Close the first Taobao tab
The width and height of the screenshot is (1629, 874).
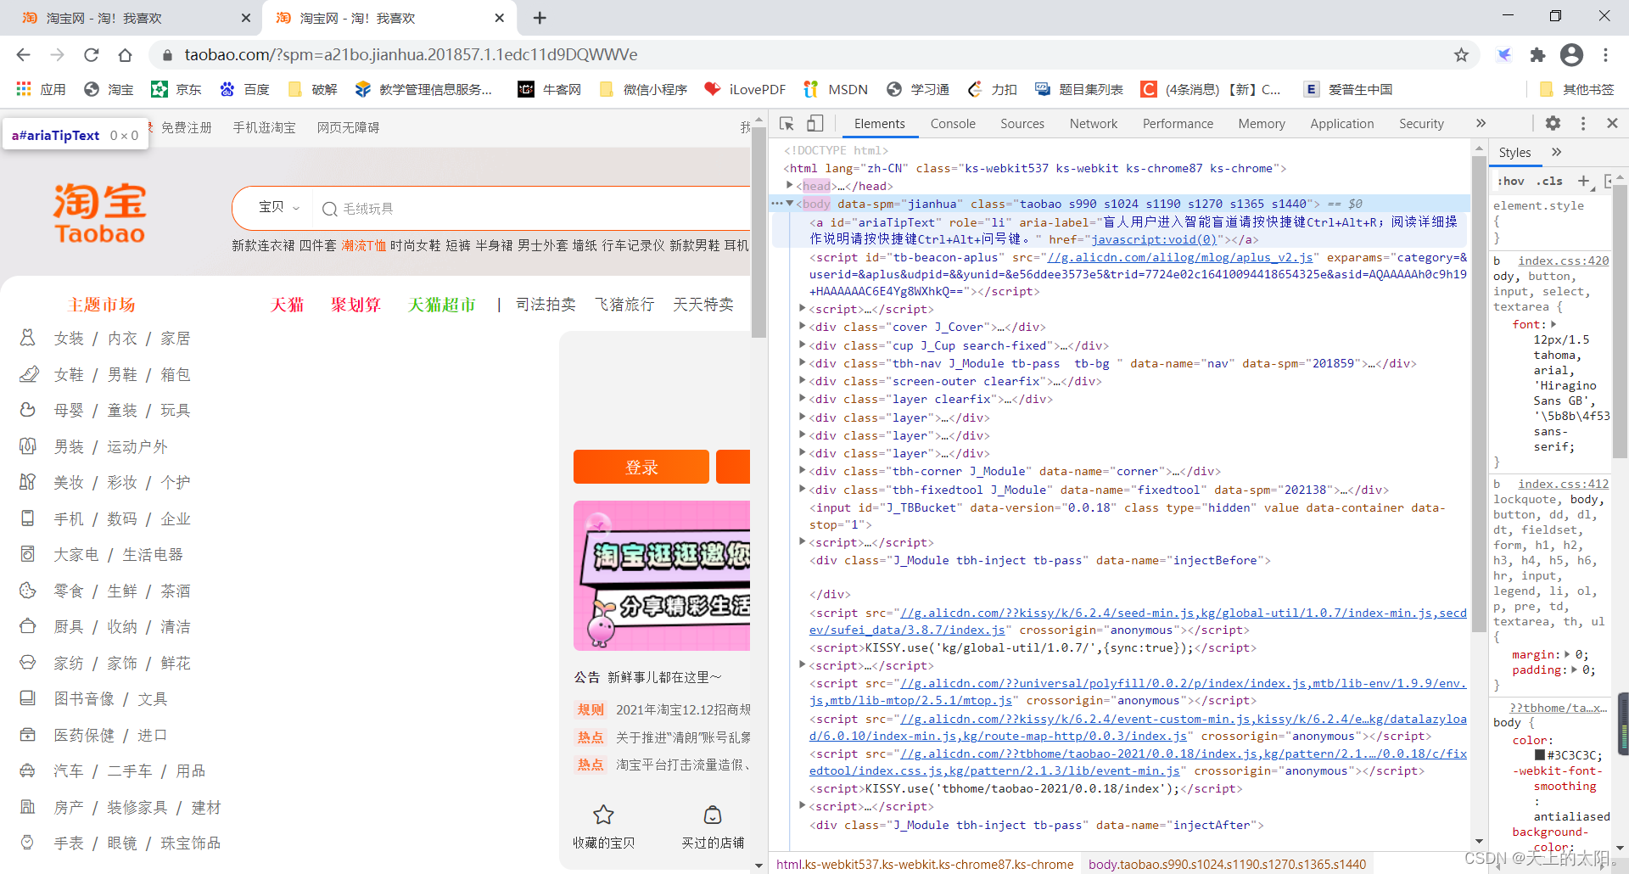245,18
